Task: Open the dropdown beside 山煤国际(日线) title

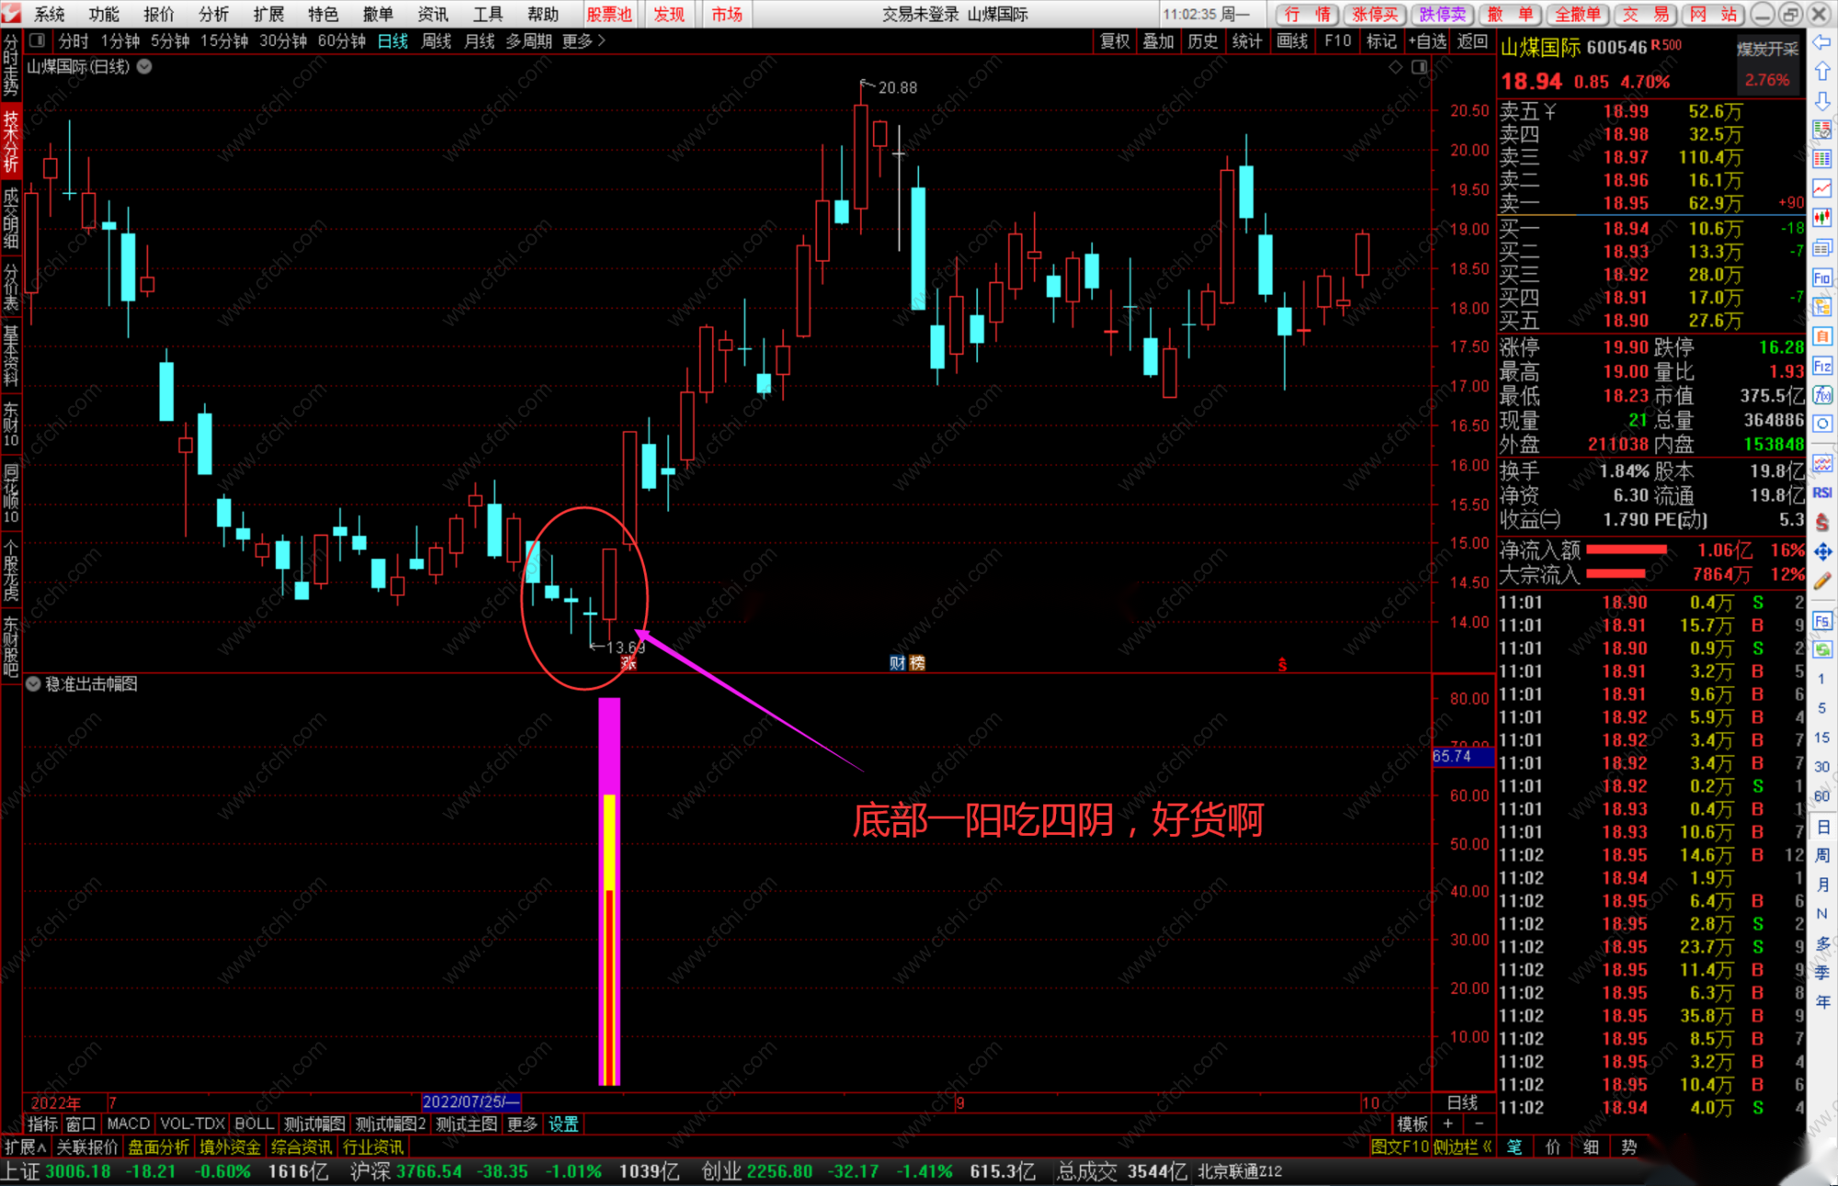Action: (145, 66)
